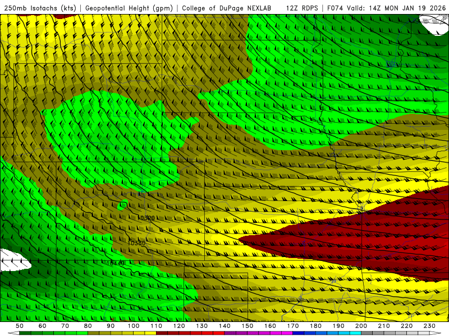Click the 70 knot colorbar label
This screenshot has width=449, height=336.
[65, 326]
